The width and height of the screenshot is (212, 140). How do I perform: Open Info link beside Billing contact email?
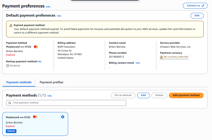(138, 63)
